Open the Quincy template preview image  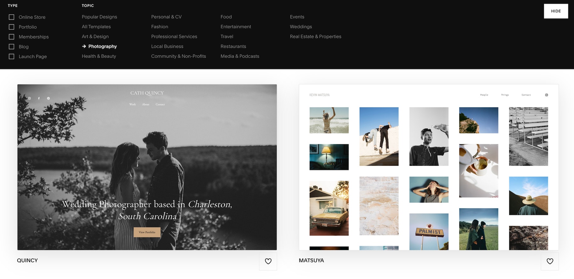coord(147,167)
